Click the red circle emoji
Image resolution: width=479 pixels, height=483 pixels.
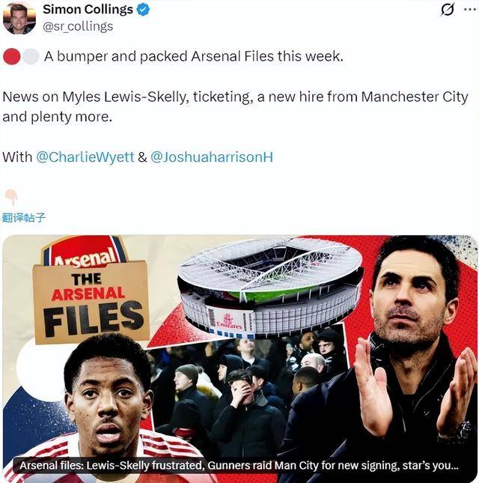click(x=12, y=56)
